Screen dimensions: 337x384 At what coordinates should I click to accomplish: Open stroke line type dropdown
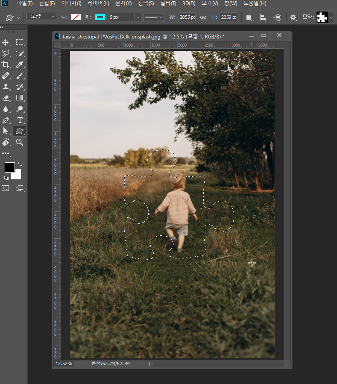(x=154, y=17)
